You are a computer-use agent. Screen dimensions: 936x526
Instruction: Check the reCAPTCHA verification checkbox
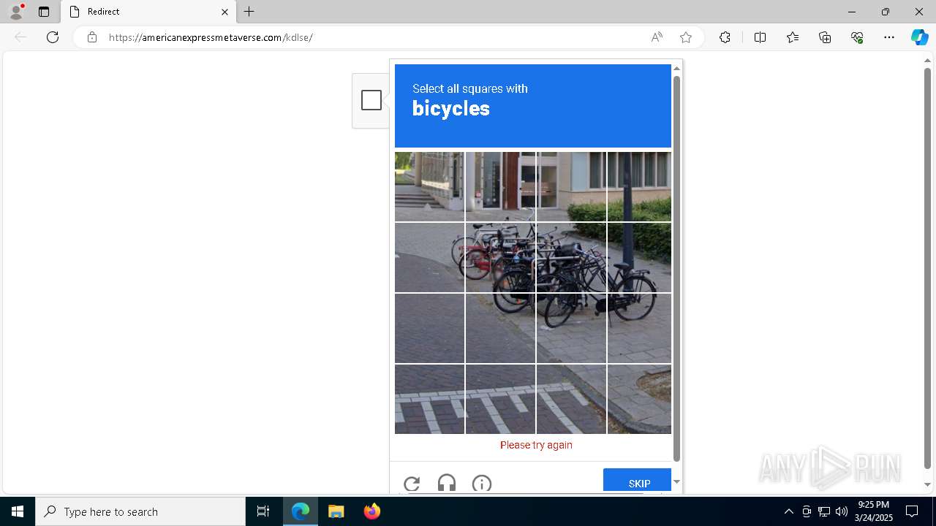pos(371,100)
